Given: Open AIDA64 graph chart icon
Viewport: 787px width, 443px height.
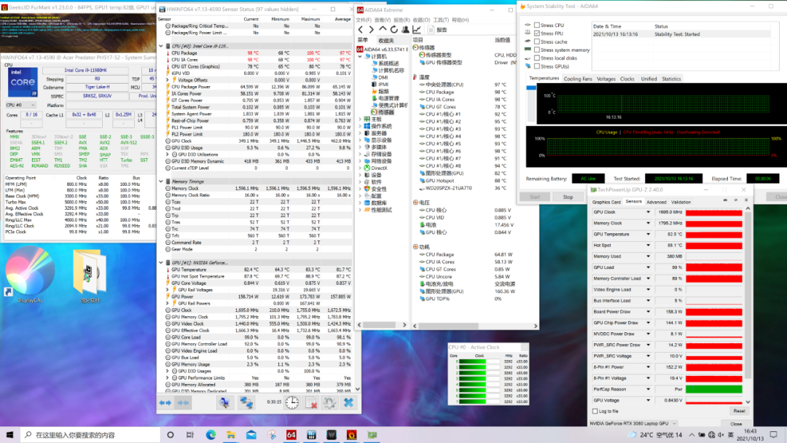Looking at the screenshot, I should tap(417, 30).
